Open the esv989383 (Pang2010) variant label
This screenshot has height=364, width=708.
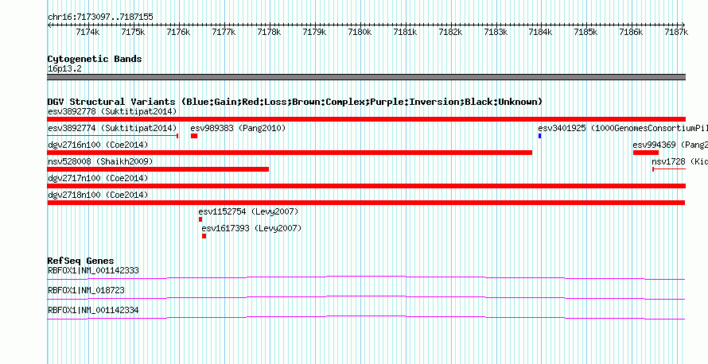(238, 128)
